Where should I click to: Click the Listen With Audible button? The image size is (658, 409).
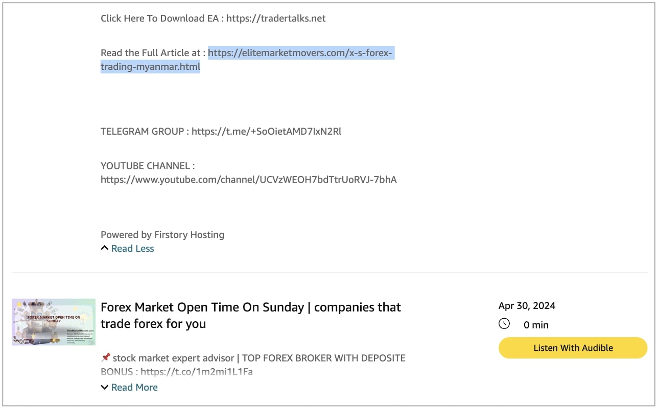coord(573,348)
